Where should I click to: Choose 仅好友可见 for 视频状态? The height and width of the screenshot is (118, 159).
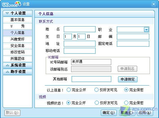(96, 103)
